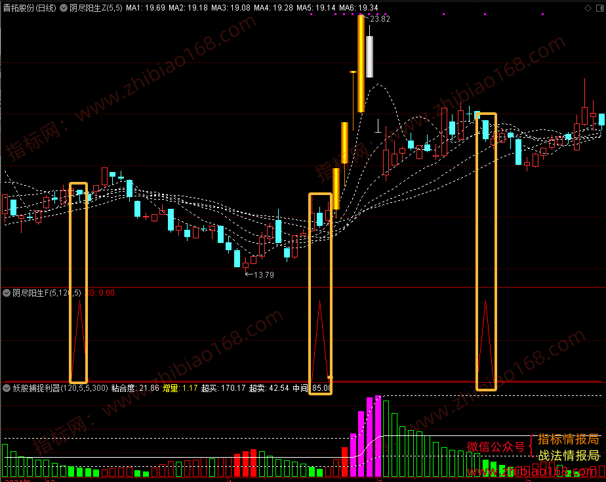The width and height of the screenshot is (606, 482).
Task: Click the low price label 13.79
Action: pos(264,274)
